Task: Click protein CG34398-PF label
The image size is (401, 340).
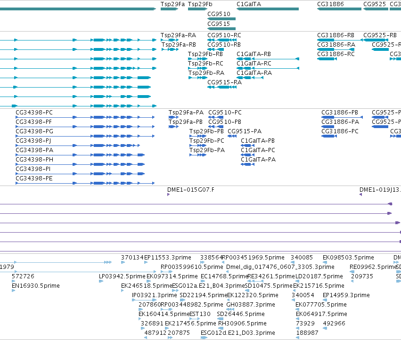Action: click(33, 122)
